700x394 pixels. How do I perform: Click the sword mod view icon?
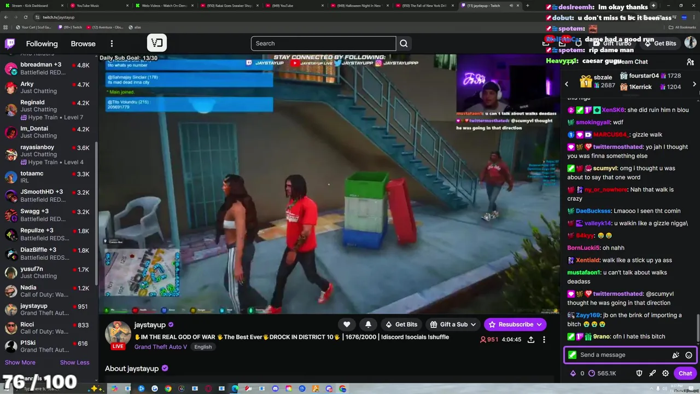pos(652,373)
